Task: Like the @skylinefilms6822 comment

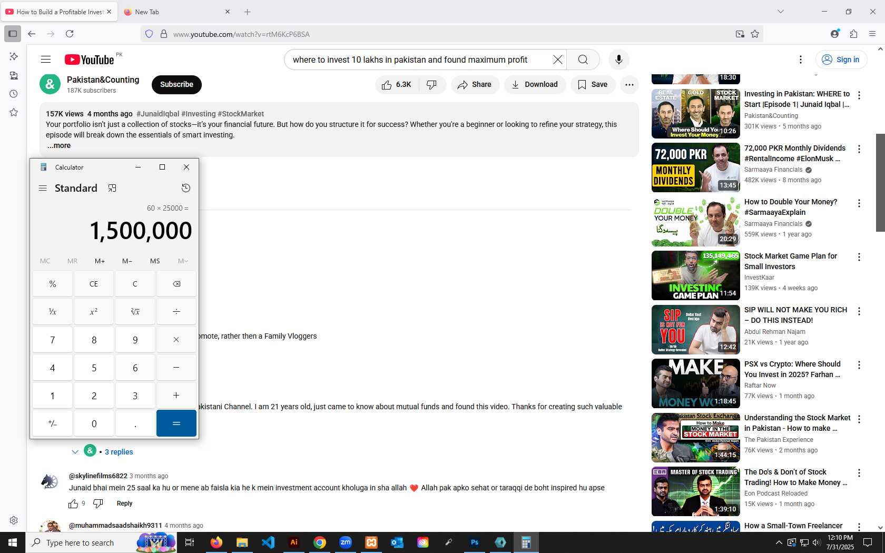Action: tap(73, 503)
